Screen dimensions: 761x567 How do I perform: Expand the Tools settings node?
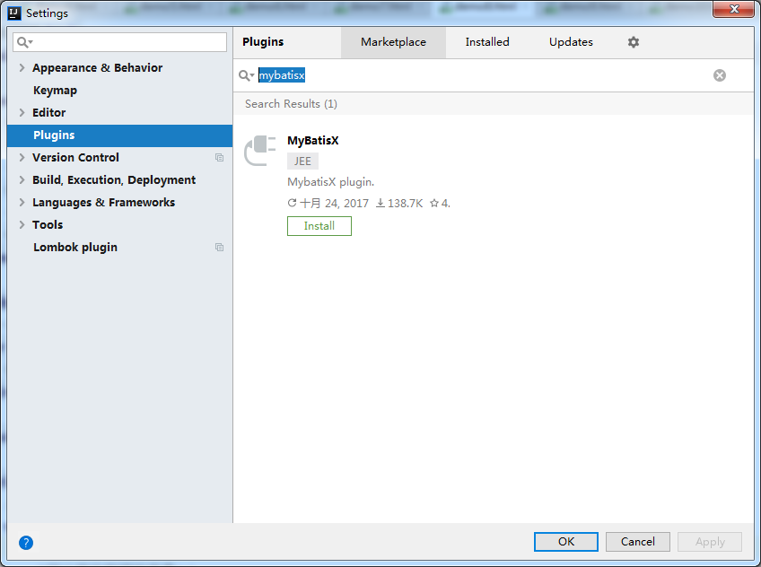coord(22,224)
